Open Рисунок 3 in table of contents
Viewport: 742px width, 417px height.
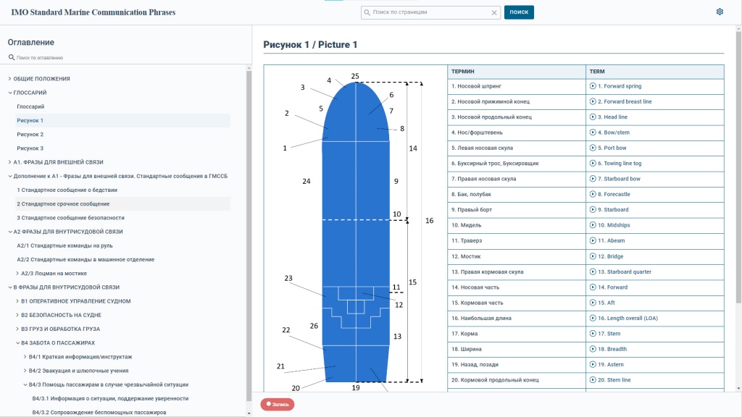30,148
